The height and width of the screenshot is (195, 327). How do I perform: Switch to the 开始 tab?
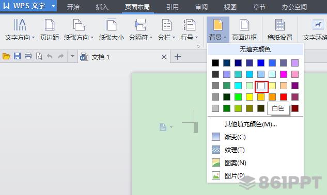point(73,7)
